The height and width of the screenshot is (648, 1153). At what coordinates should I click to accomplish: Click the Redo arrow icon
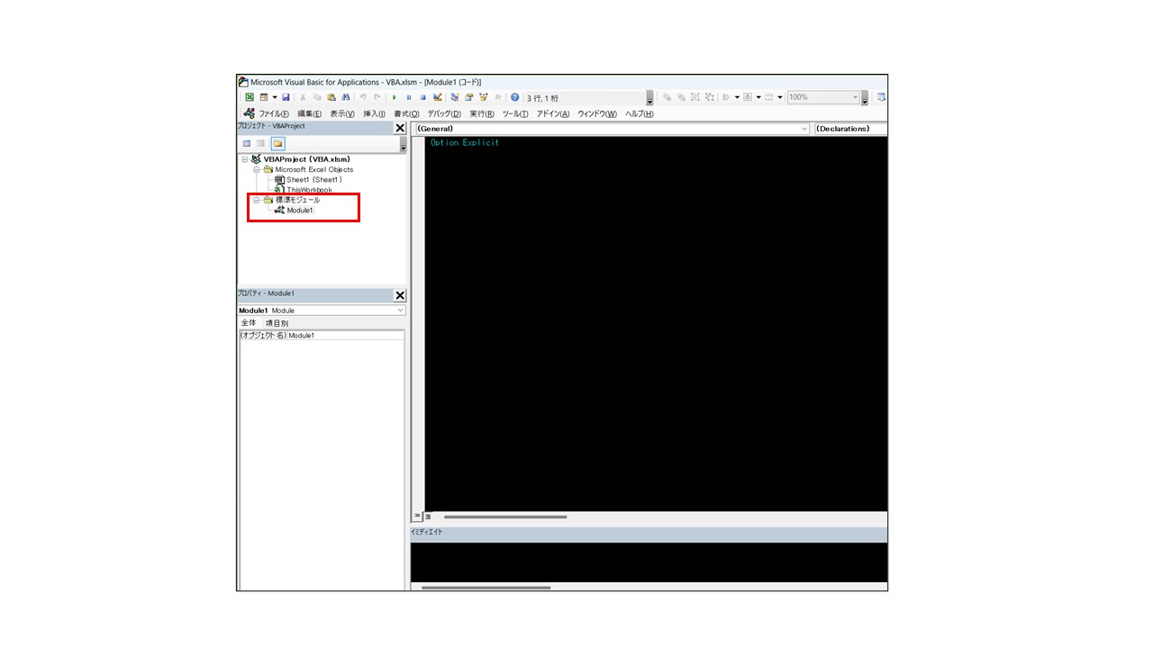(x=377, y=97)
